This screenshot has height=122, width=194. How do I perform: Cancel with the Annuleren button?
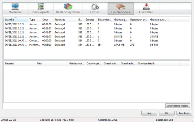pos(184,113)
